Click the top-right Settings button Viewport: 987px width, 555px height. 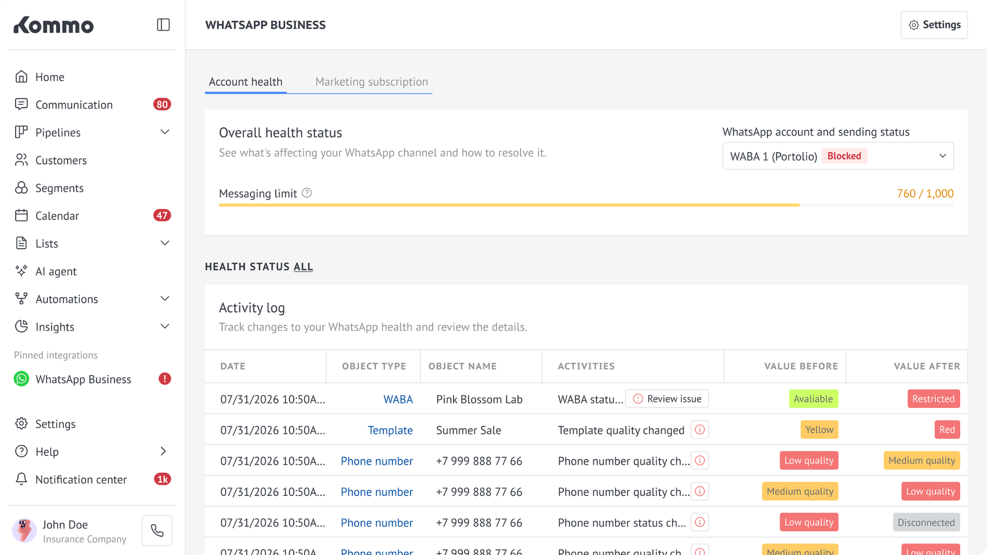(x=934, y=25)
